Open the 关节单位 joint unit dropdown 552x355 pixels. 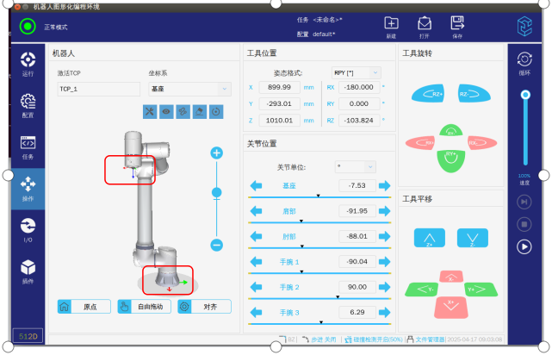355,166
